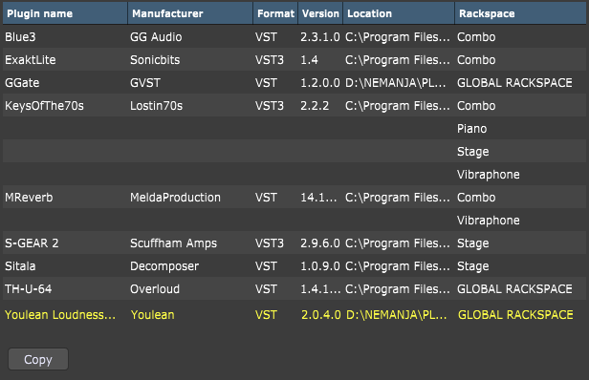
Task: Click version 2.9.6.0 of S-GEAR 2
Action: [x=320, y=243]
